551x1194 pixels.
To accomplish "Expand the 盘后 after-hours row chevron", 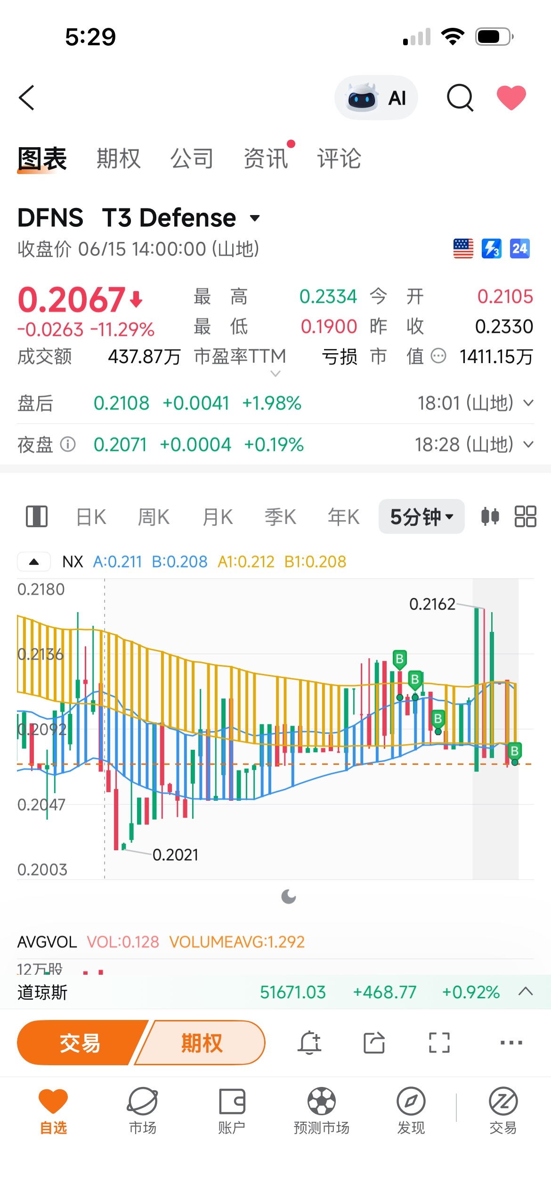I will [528, 403].
